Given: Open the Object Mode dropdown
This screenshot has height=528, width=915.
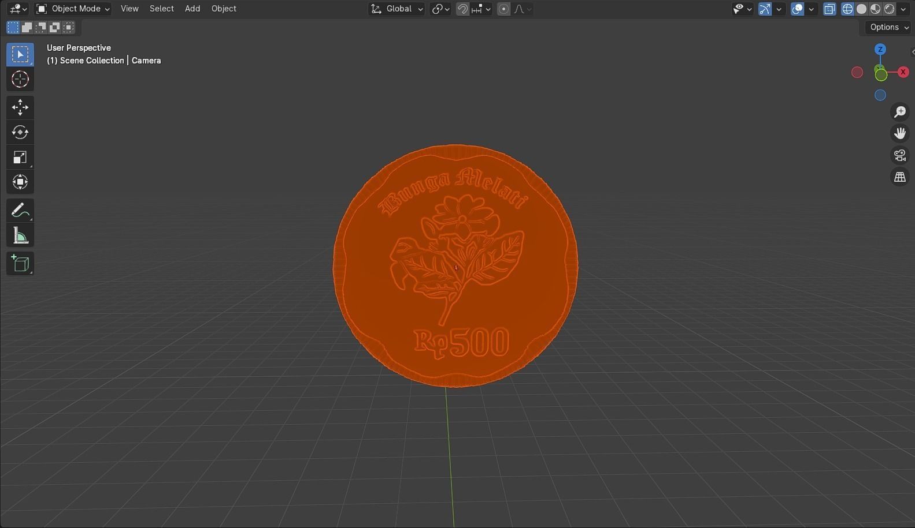Looking at the screenshot, I should [x=73, y=9].
